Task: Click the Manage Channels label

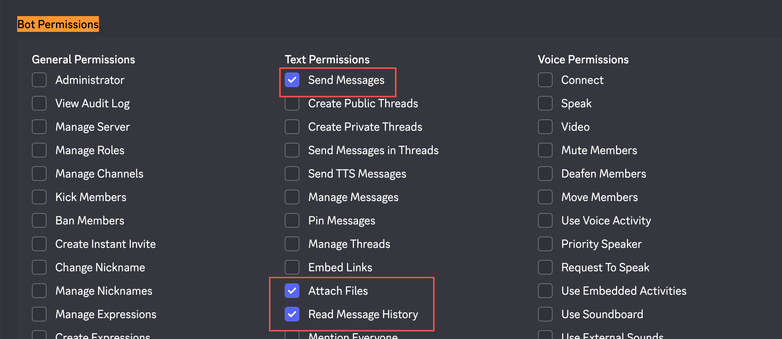Action: (99, 174)
